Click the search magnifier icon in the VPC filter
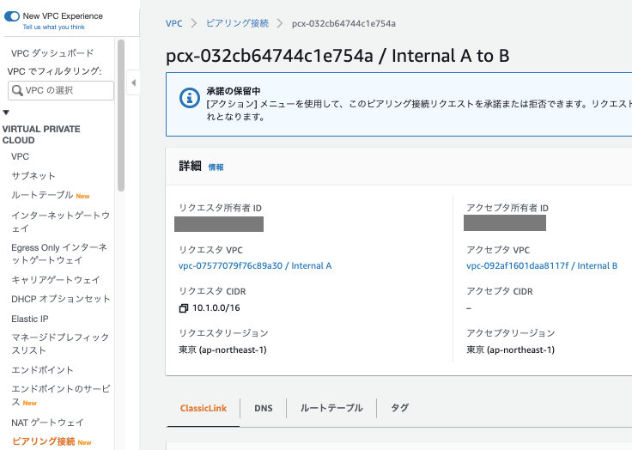The width and height of the screenshot is (632, 450). click(17, 90)
